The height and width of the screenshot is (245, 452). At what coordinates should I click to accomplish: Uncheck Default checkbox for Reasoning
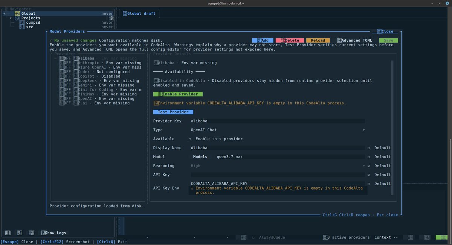(369, 166)
